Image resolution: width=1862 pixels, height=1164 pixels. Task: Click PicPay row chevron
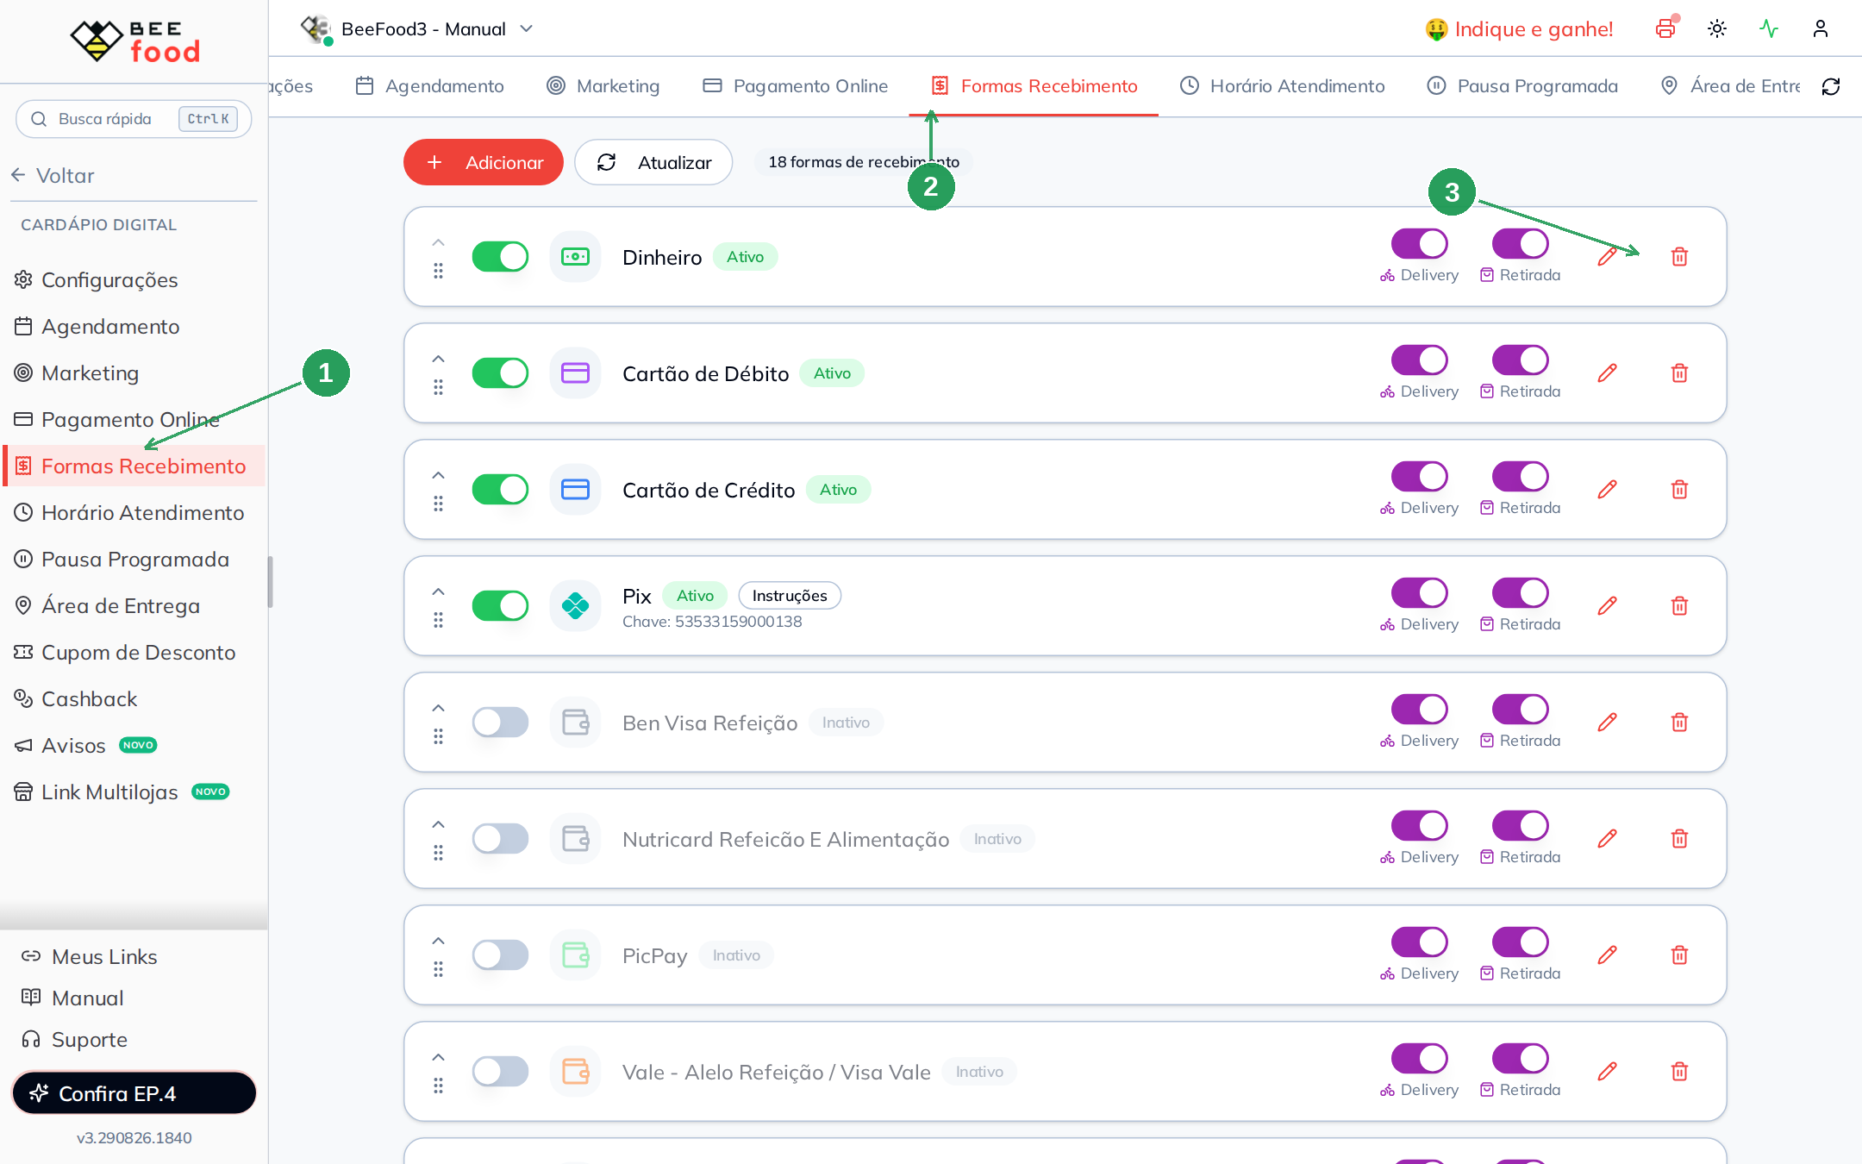[438, 941]
